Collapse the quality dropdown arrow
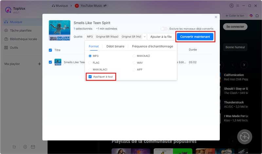 click(x=144, y=37)
